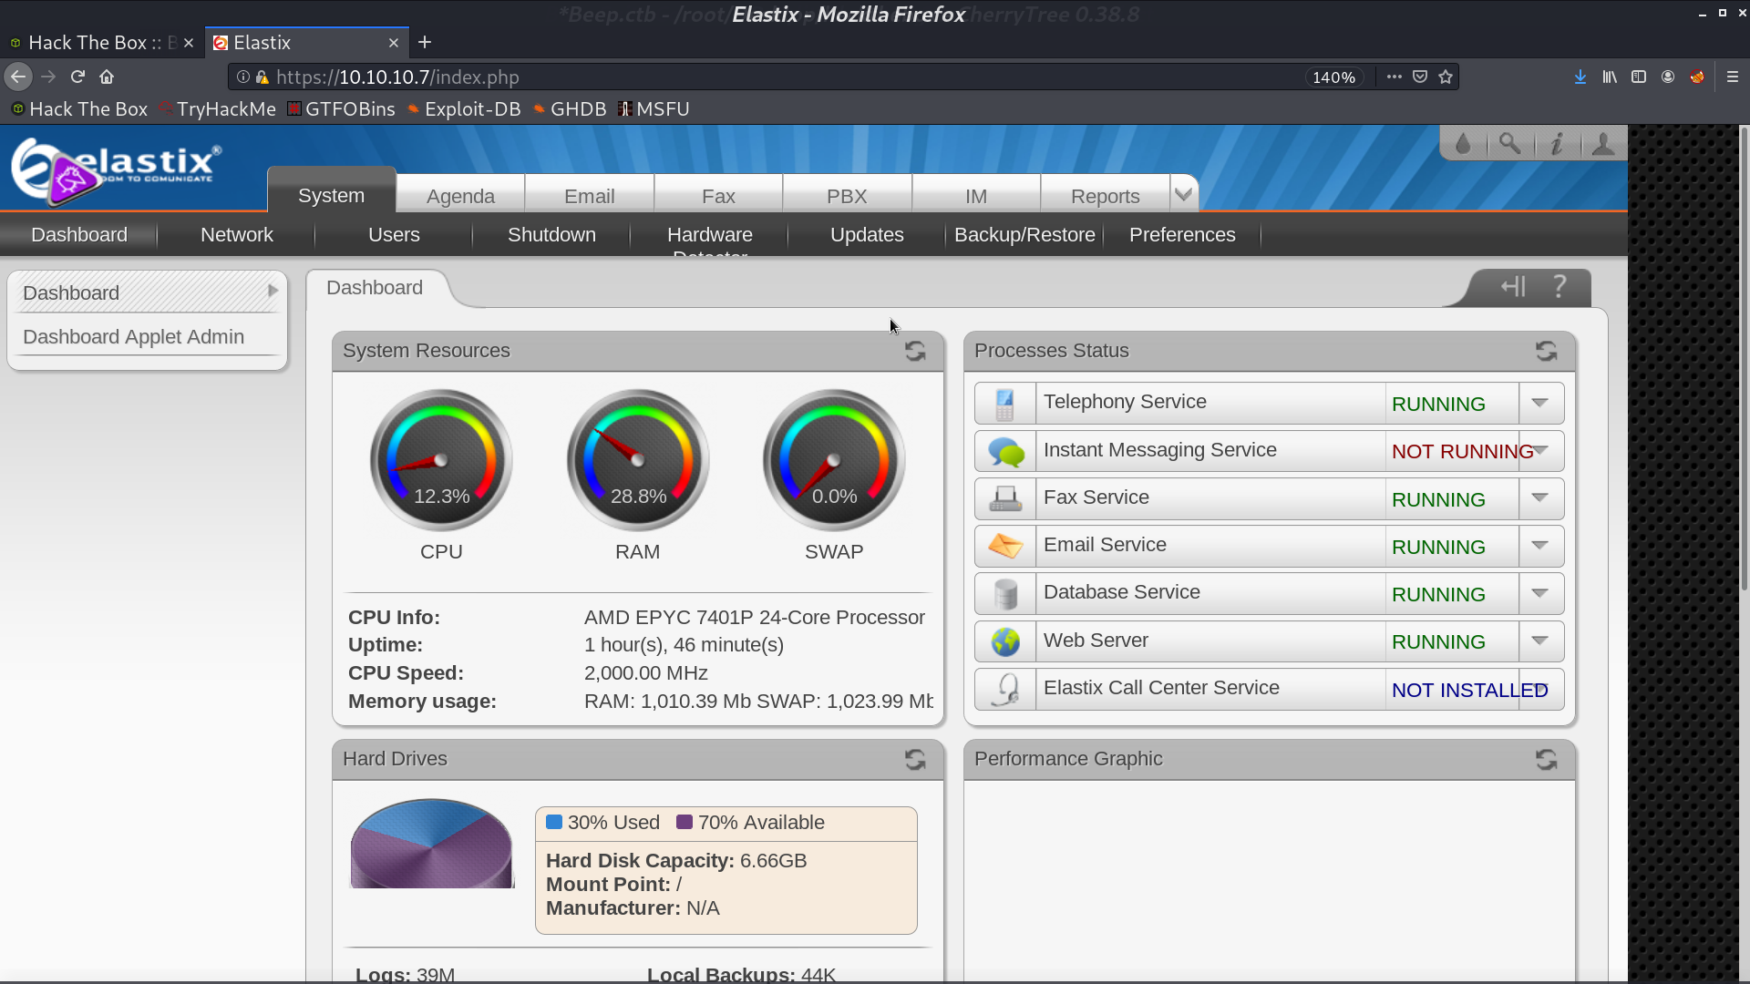Open the Shutdown submenu
1750x984 pixels.
[551, 235]
